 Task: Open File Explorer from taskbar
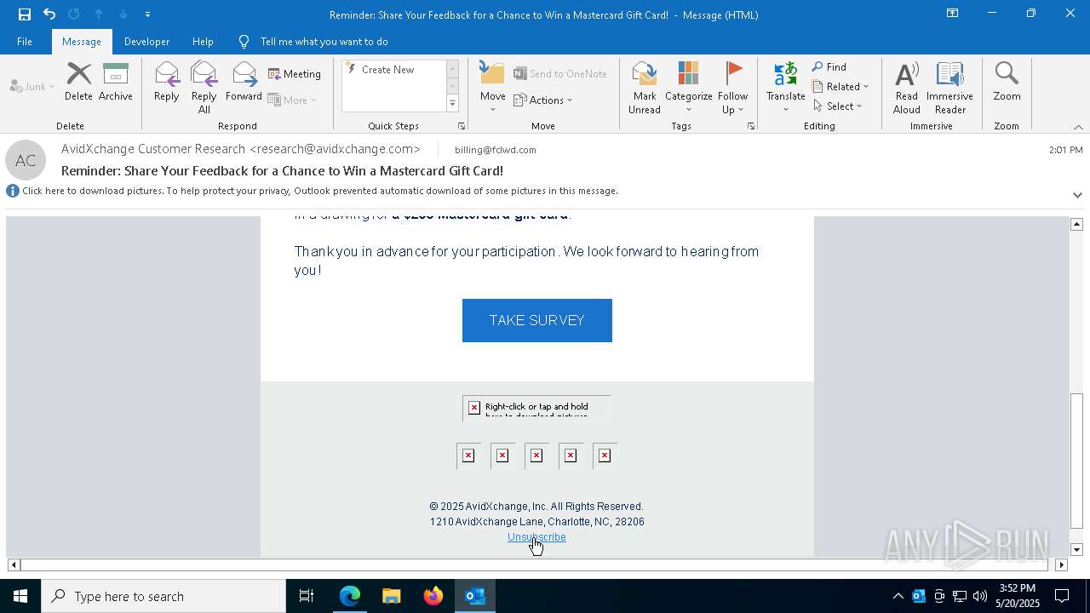click(391, 596)
